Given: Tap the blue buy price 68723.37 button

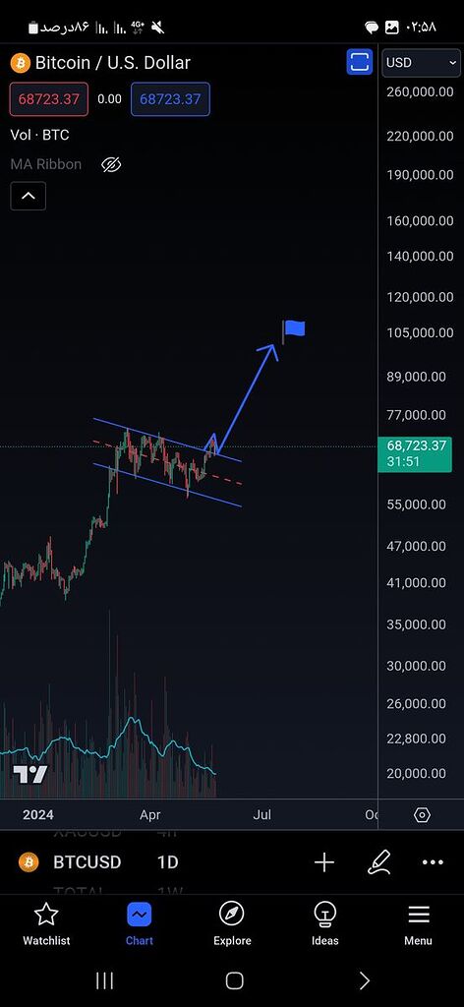Looking at the screenshot, I should pos(170,99).
